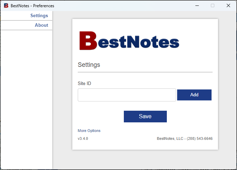237x170 pixels.
Task: Click the Site ID label
Action: click(x=84, y=83)
